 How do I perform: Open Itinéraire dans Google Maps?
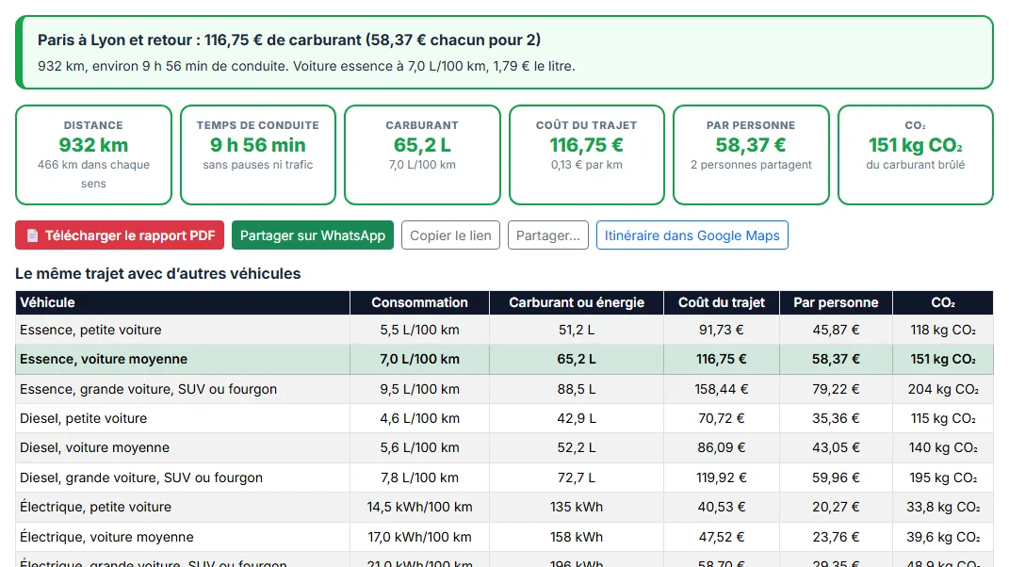(692, 235)
